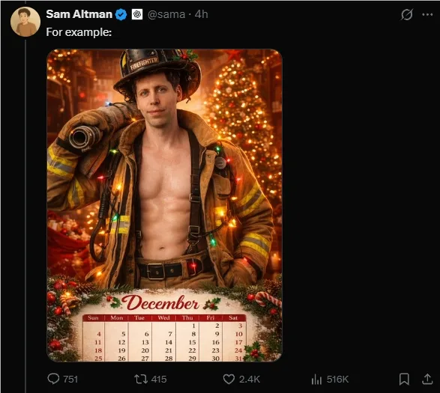Click the "For example:" tweet text
The image size is (440, 393).
(x=79, y=32)
